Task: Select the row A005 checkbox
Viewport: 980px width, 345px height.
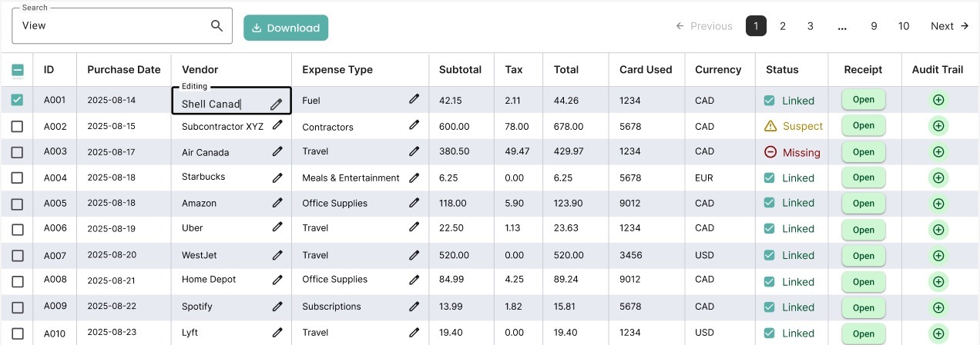Action: 18,204
